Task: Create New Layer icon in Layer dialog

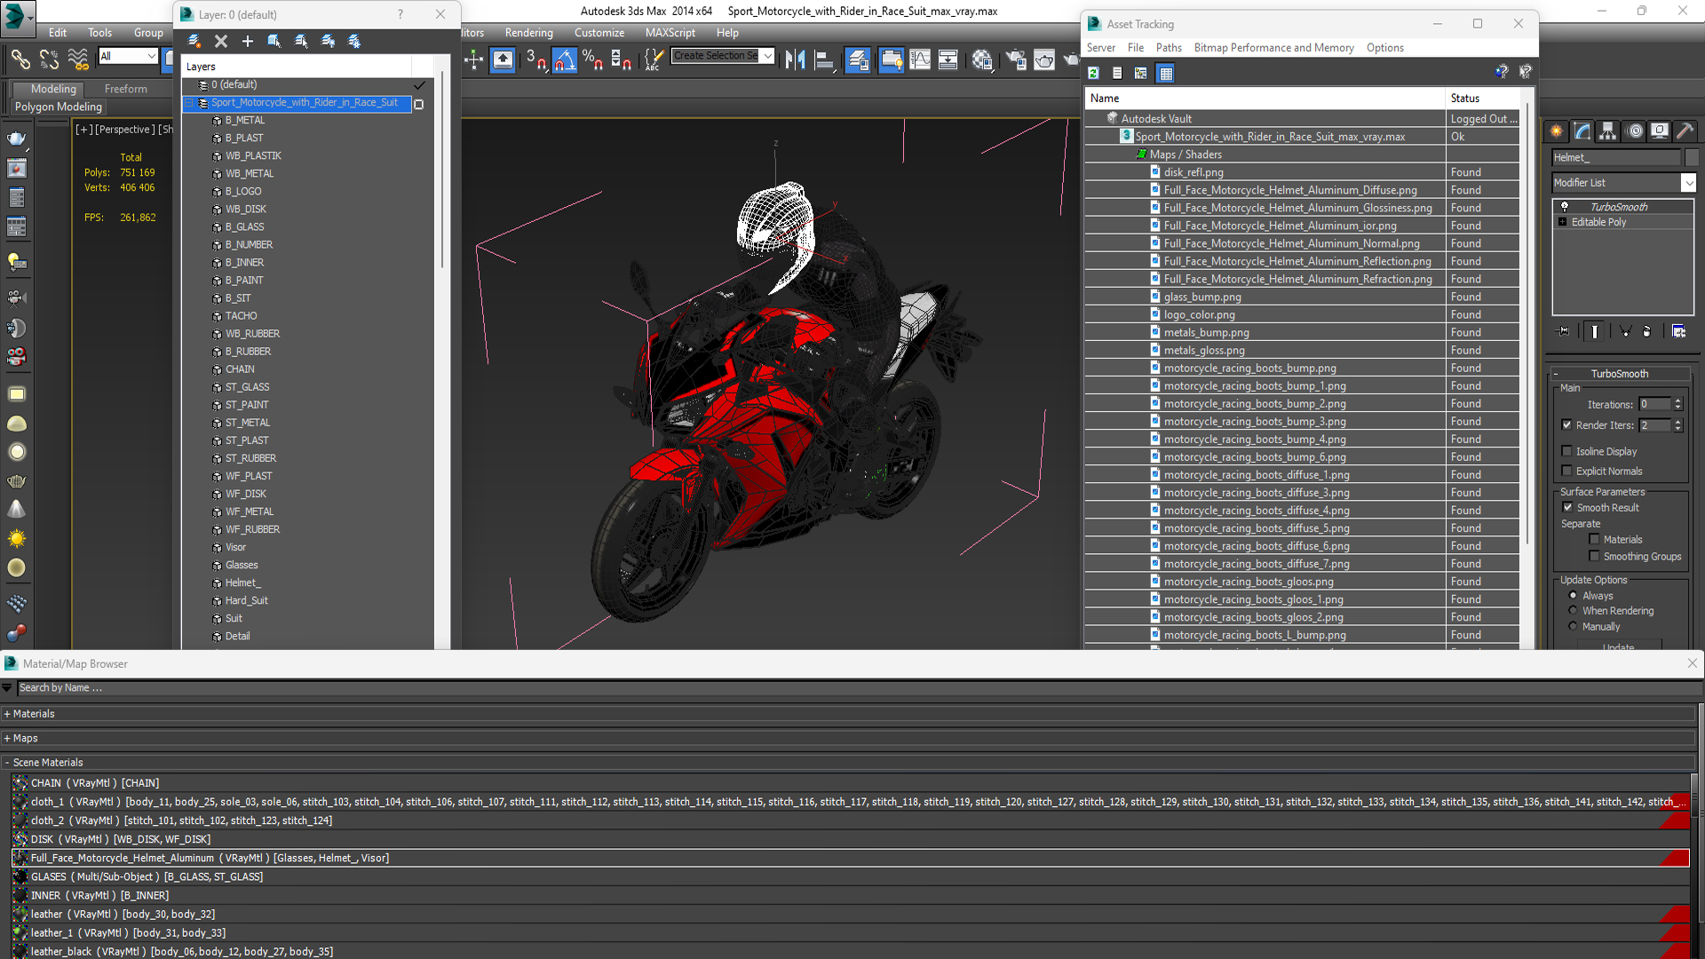Action: 194,41
